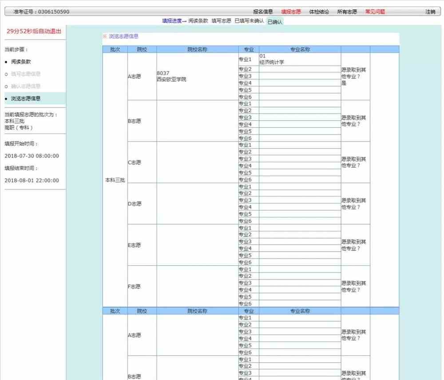The width and height of the screenshot is (444, 380).
Task: Click the 愿录取到其他专业 text in the C志愿 row
Action: click(353, 162)
